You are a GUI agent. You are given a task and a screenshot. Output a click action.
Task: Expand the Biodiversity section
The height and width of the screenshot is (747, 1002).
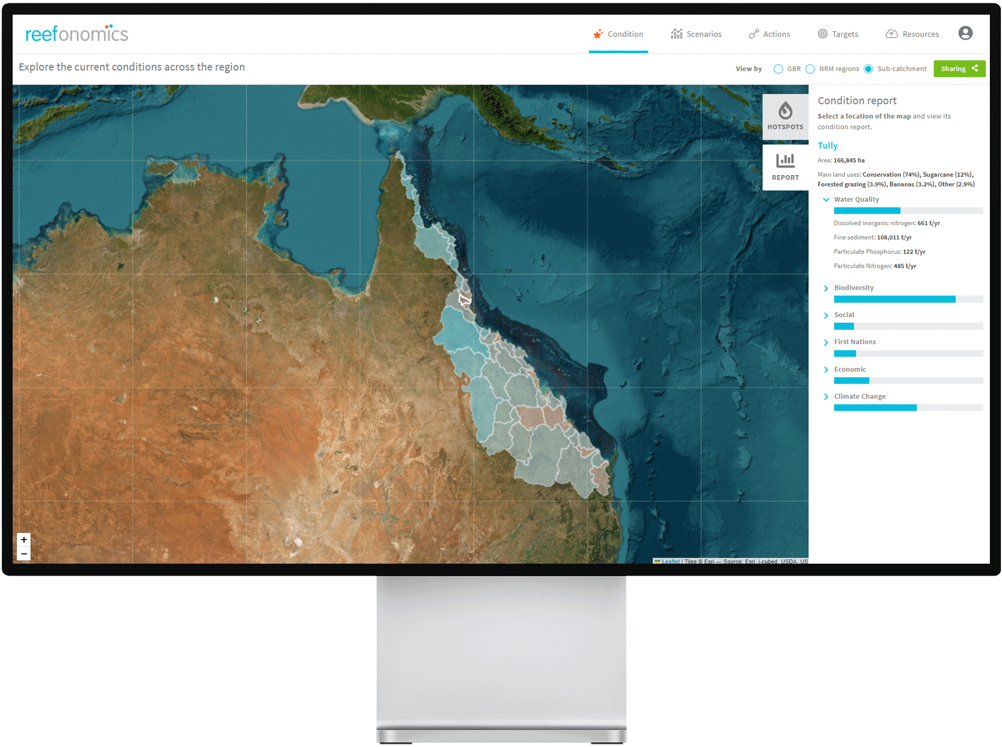pyautogui.click(x=826, y=288)
